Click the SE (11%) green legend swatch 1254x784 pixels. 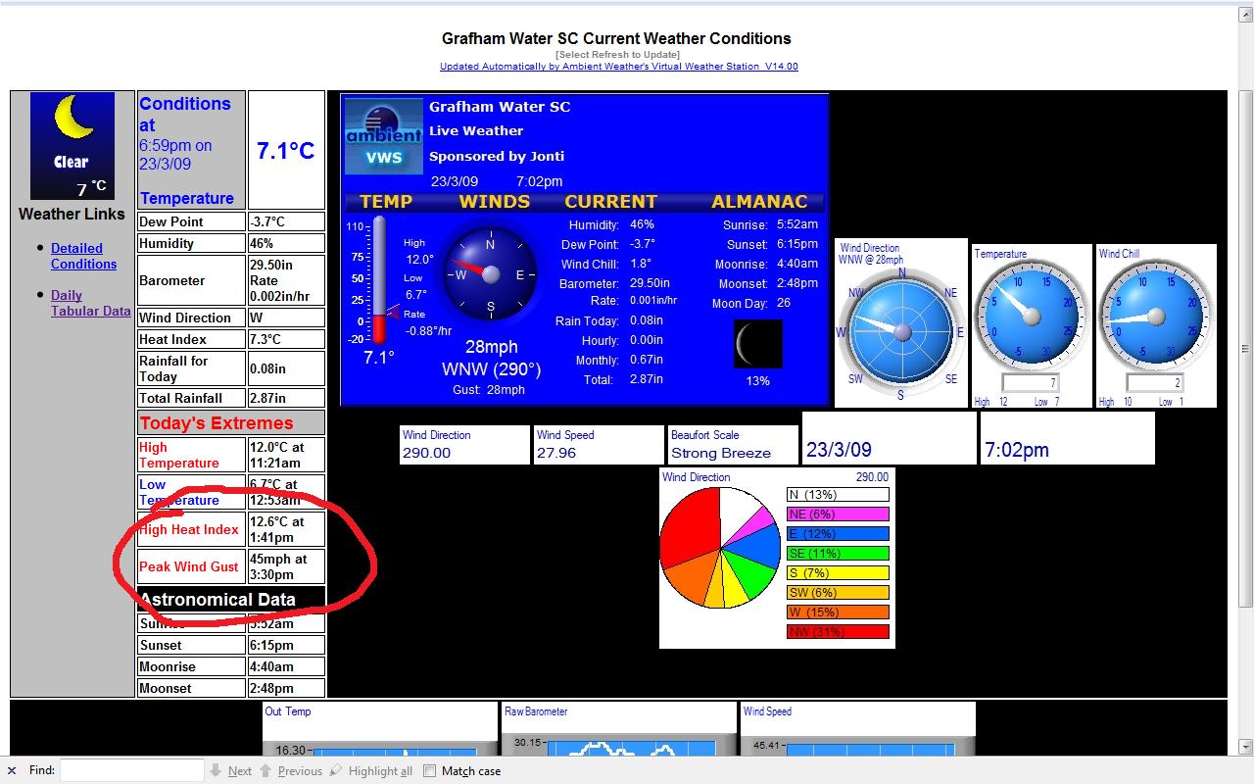[838, 554]
